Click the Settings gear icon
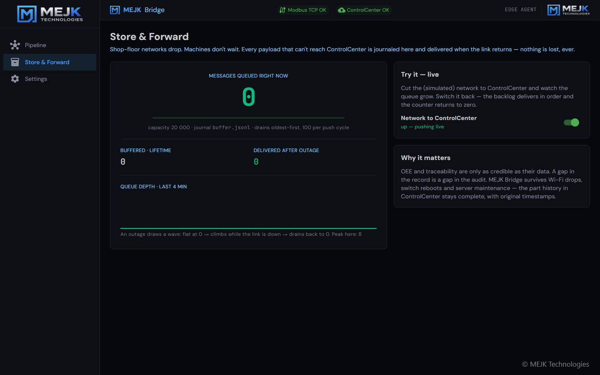Screen dimensions: 600x375 15,79
